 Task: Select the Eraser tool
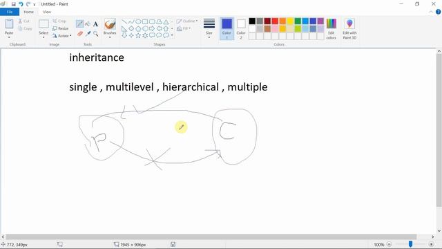click(80, 34)
